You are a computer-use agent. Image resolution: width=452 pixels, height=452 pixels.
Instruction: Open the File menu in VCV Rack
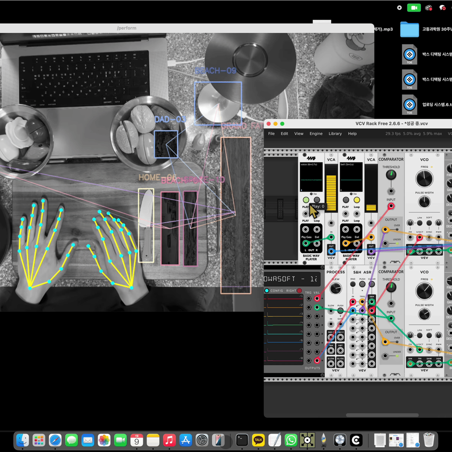(271, 133)
